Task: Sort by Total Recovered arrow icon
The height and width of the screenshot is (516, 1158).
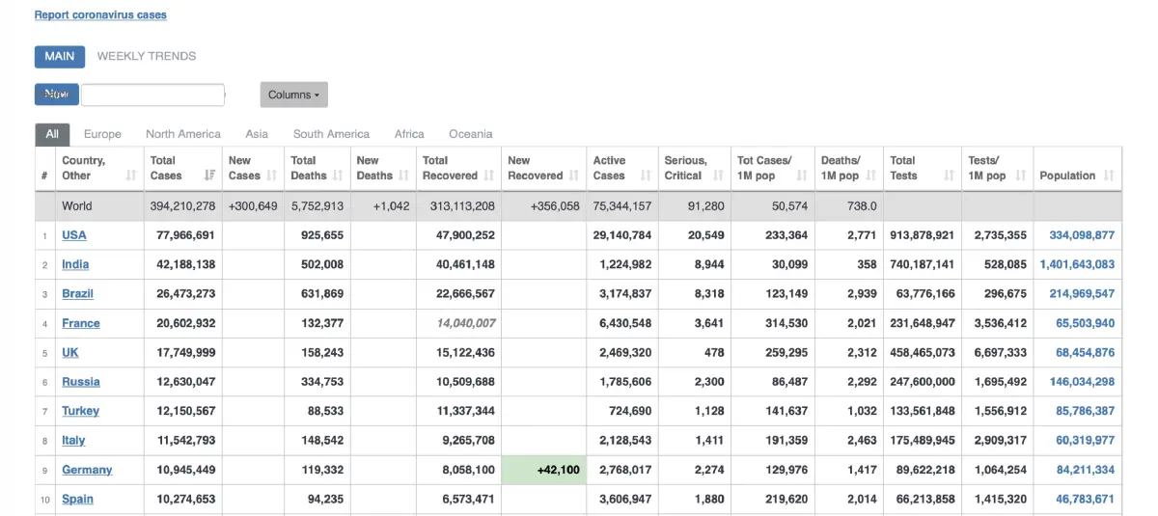Action: (x=488, y=176)
